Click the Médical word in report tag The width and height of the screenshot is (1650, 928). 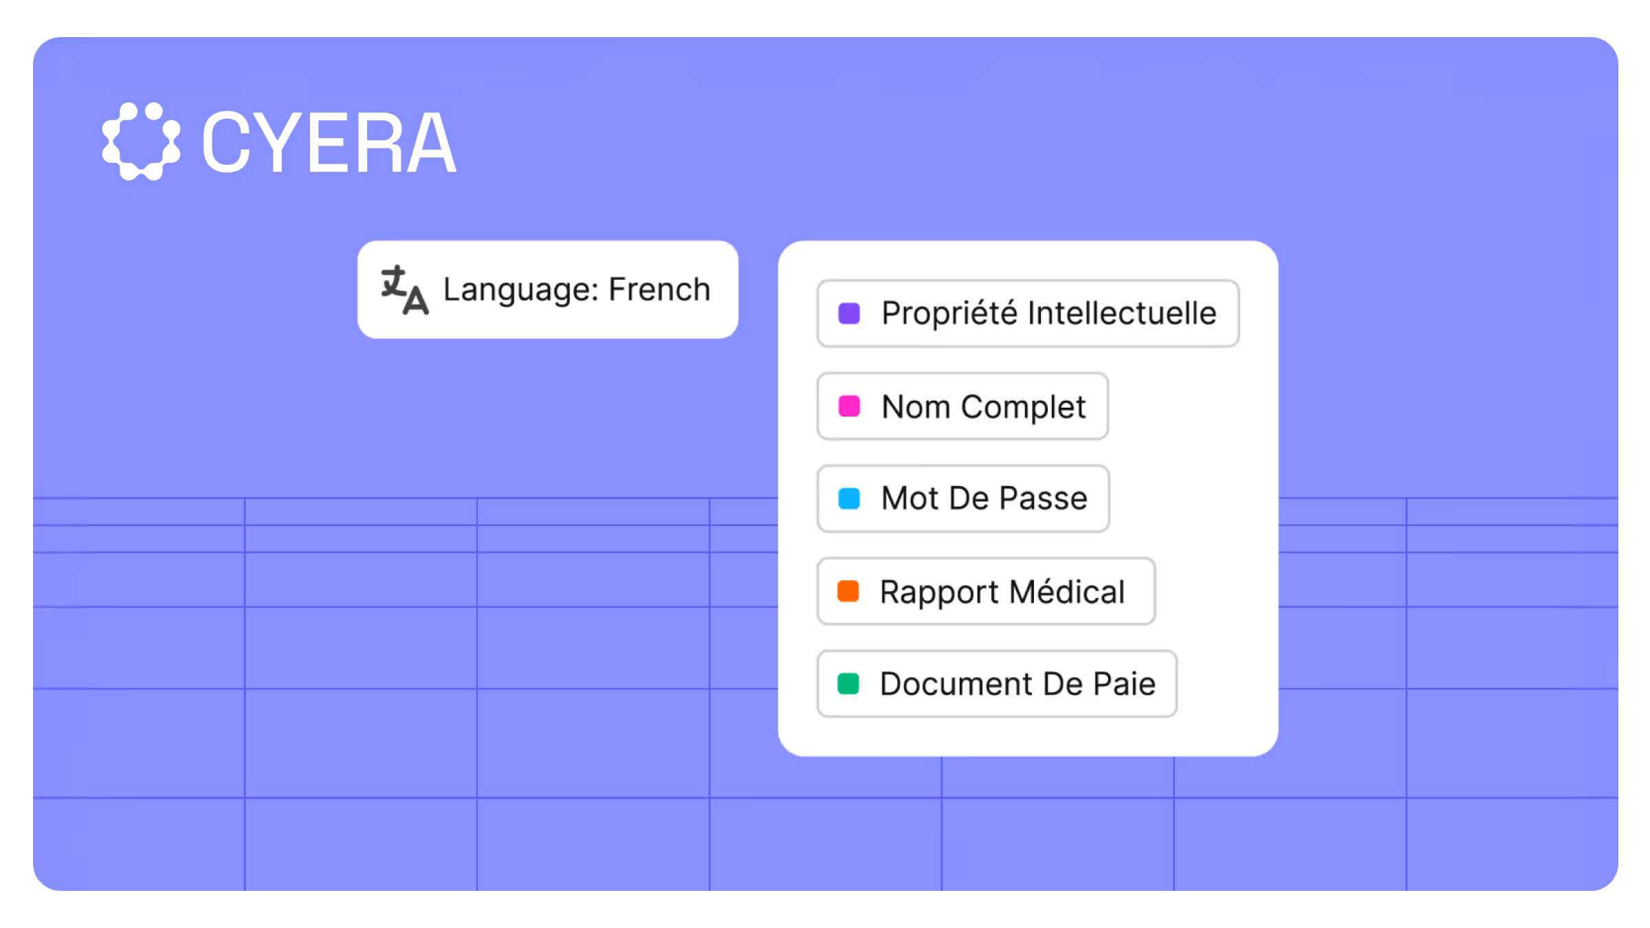click(x=1067, y=591)
